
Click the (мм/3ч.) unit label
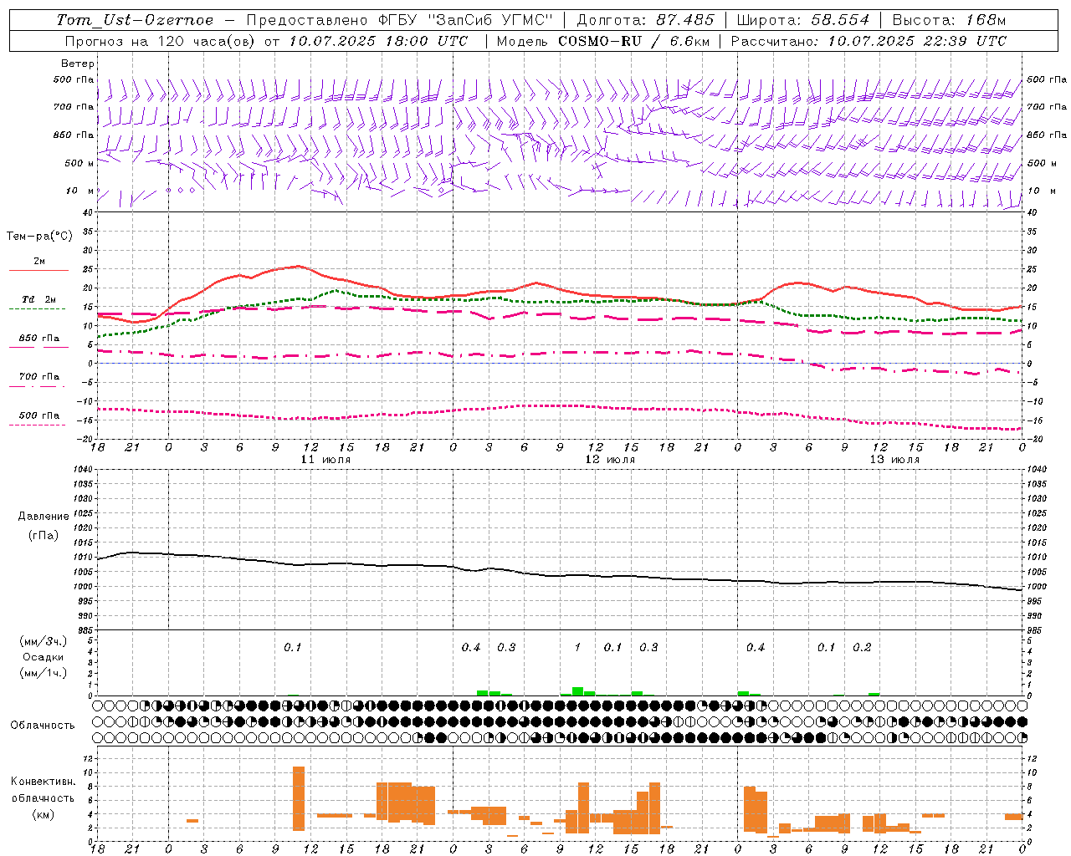click(43, 641)
